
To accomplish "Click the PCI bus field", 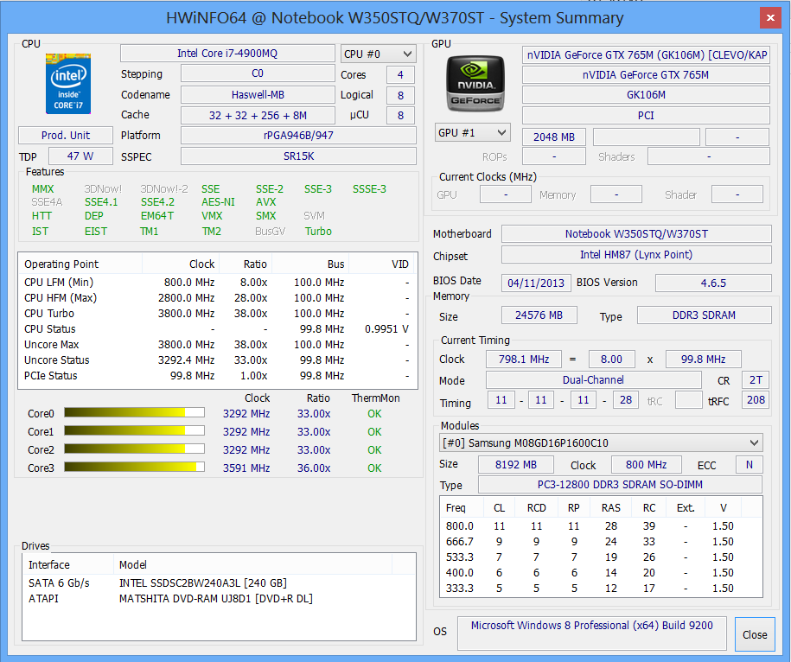I will point(647,116).
